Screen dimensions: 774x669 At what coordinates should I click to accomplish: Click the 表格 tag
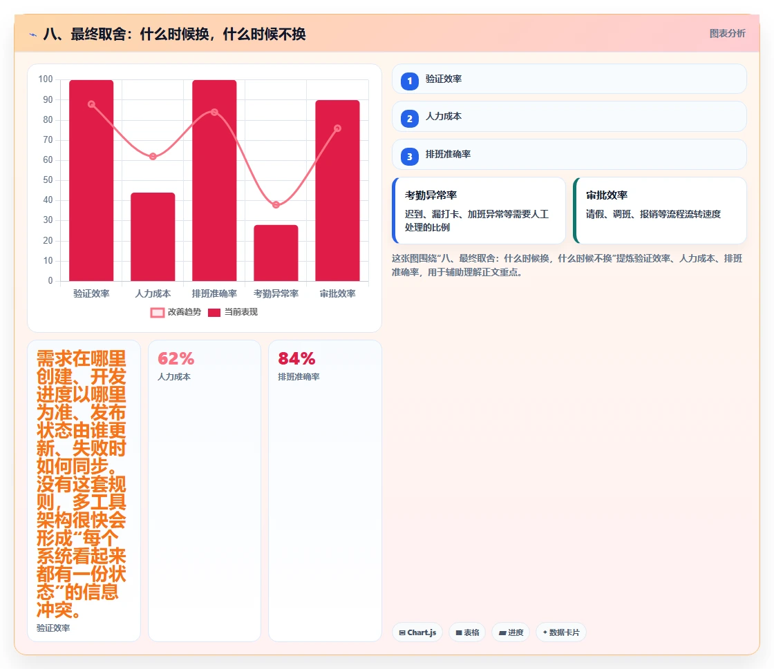467,632
